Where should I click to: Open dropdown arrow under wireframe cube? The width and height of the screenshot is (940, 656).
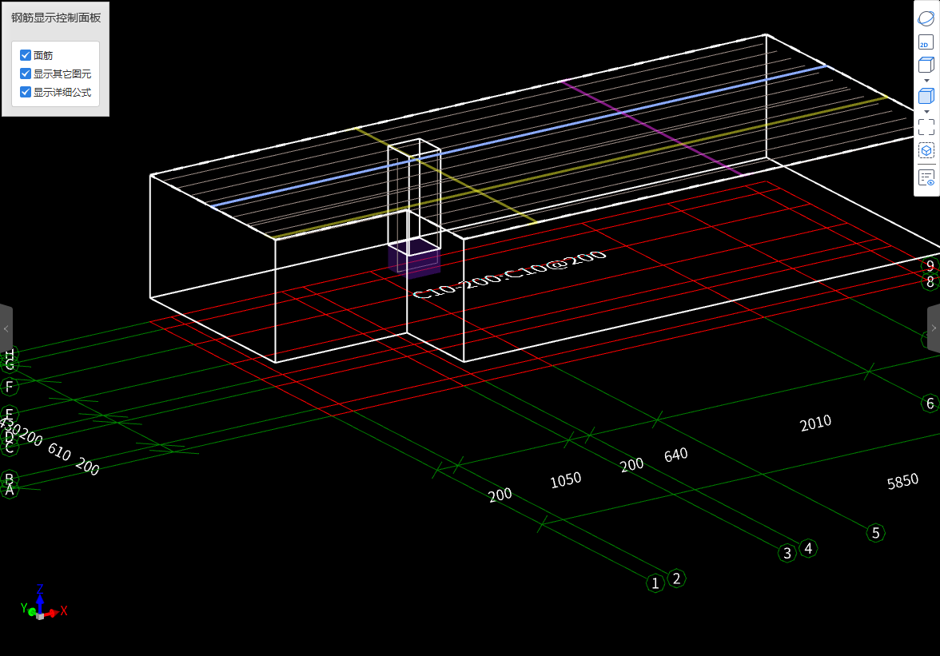tap(926, 81)
